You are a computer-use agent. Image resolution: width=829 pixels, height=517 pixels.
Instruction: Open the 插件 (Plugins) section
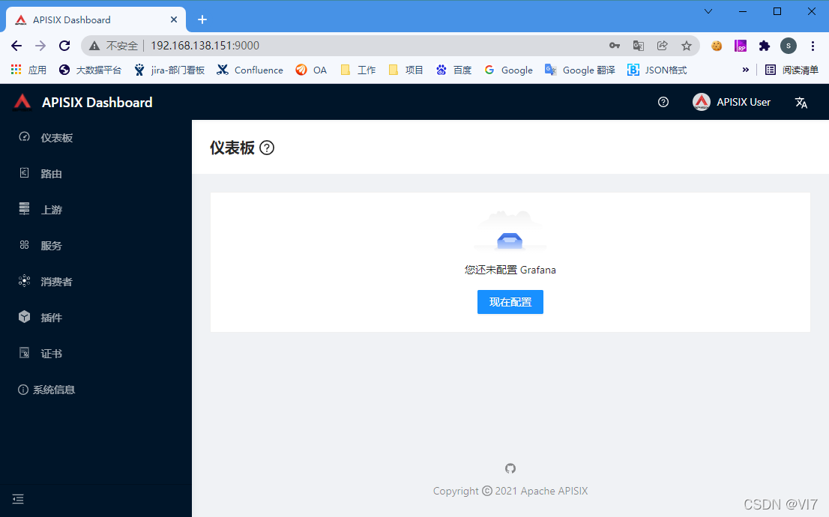(x=50, y=317)
